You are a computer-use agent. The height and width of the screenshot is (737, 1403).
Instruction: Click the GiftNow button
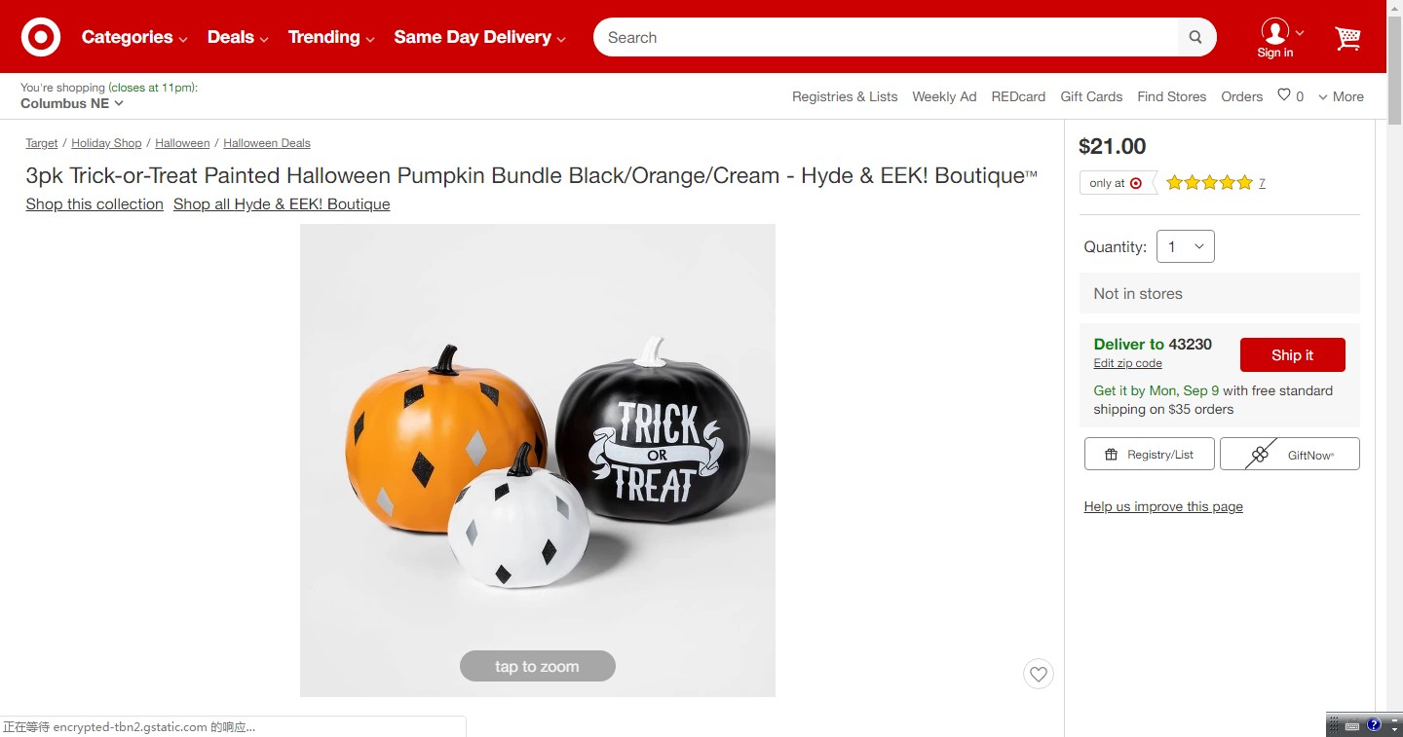pyautogui.click(x=1290, y=455)
